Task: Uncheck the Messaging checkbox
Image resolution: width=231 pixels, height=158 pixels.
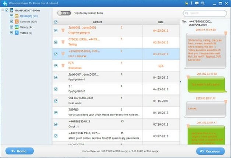Action: click(11, 15)
